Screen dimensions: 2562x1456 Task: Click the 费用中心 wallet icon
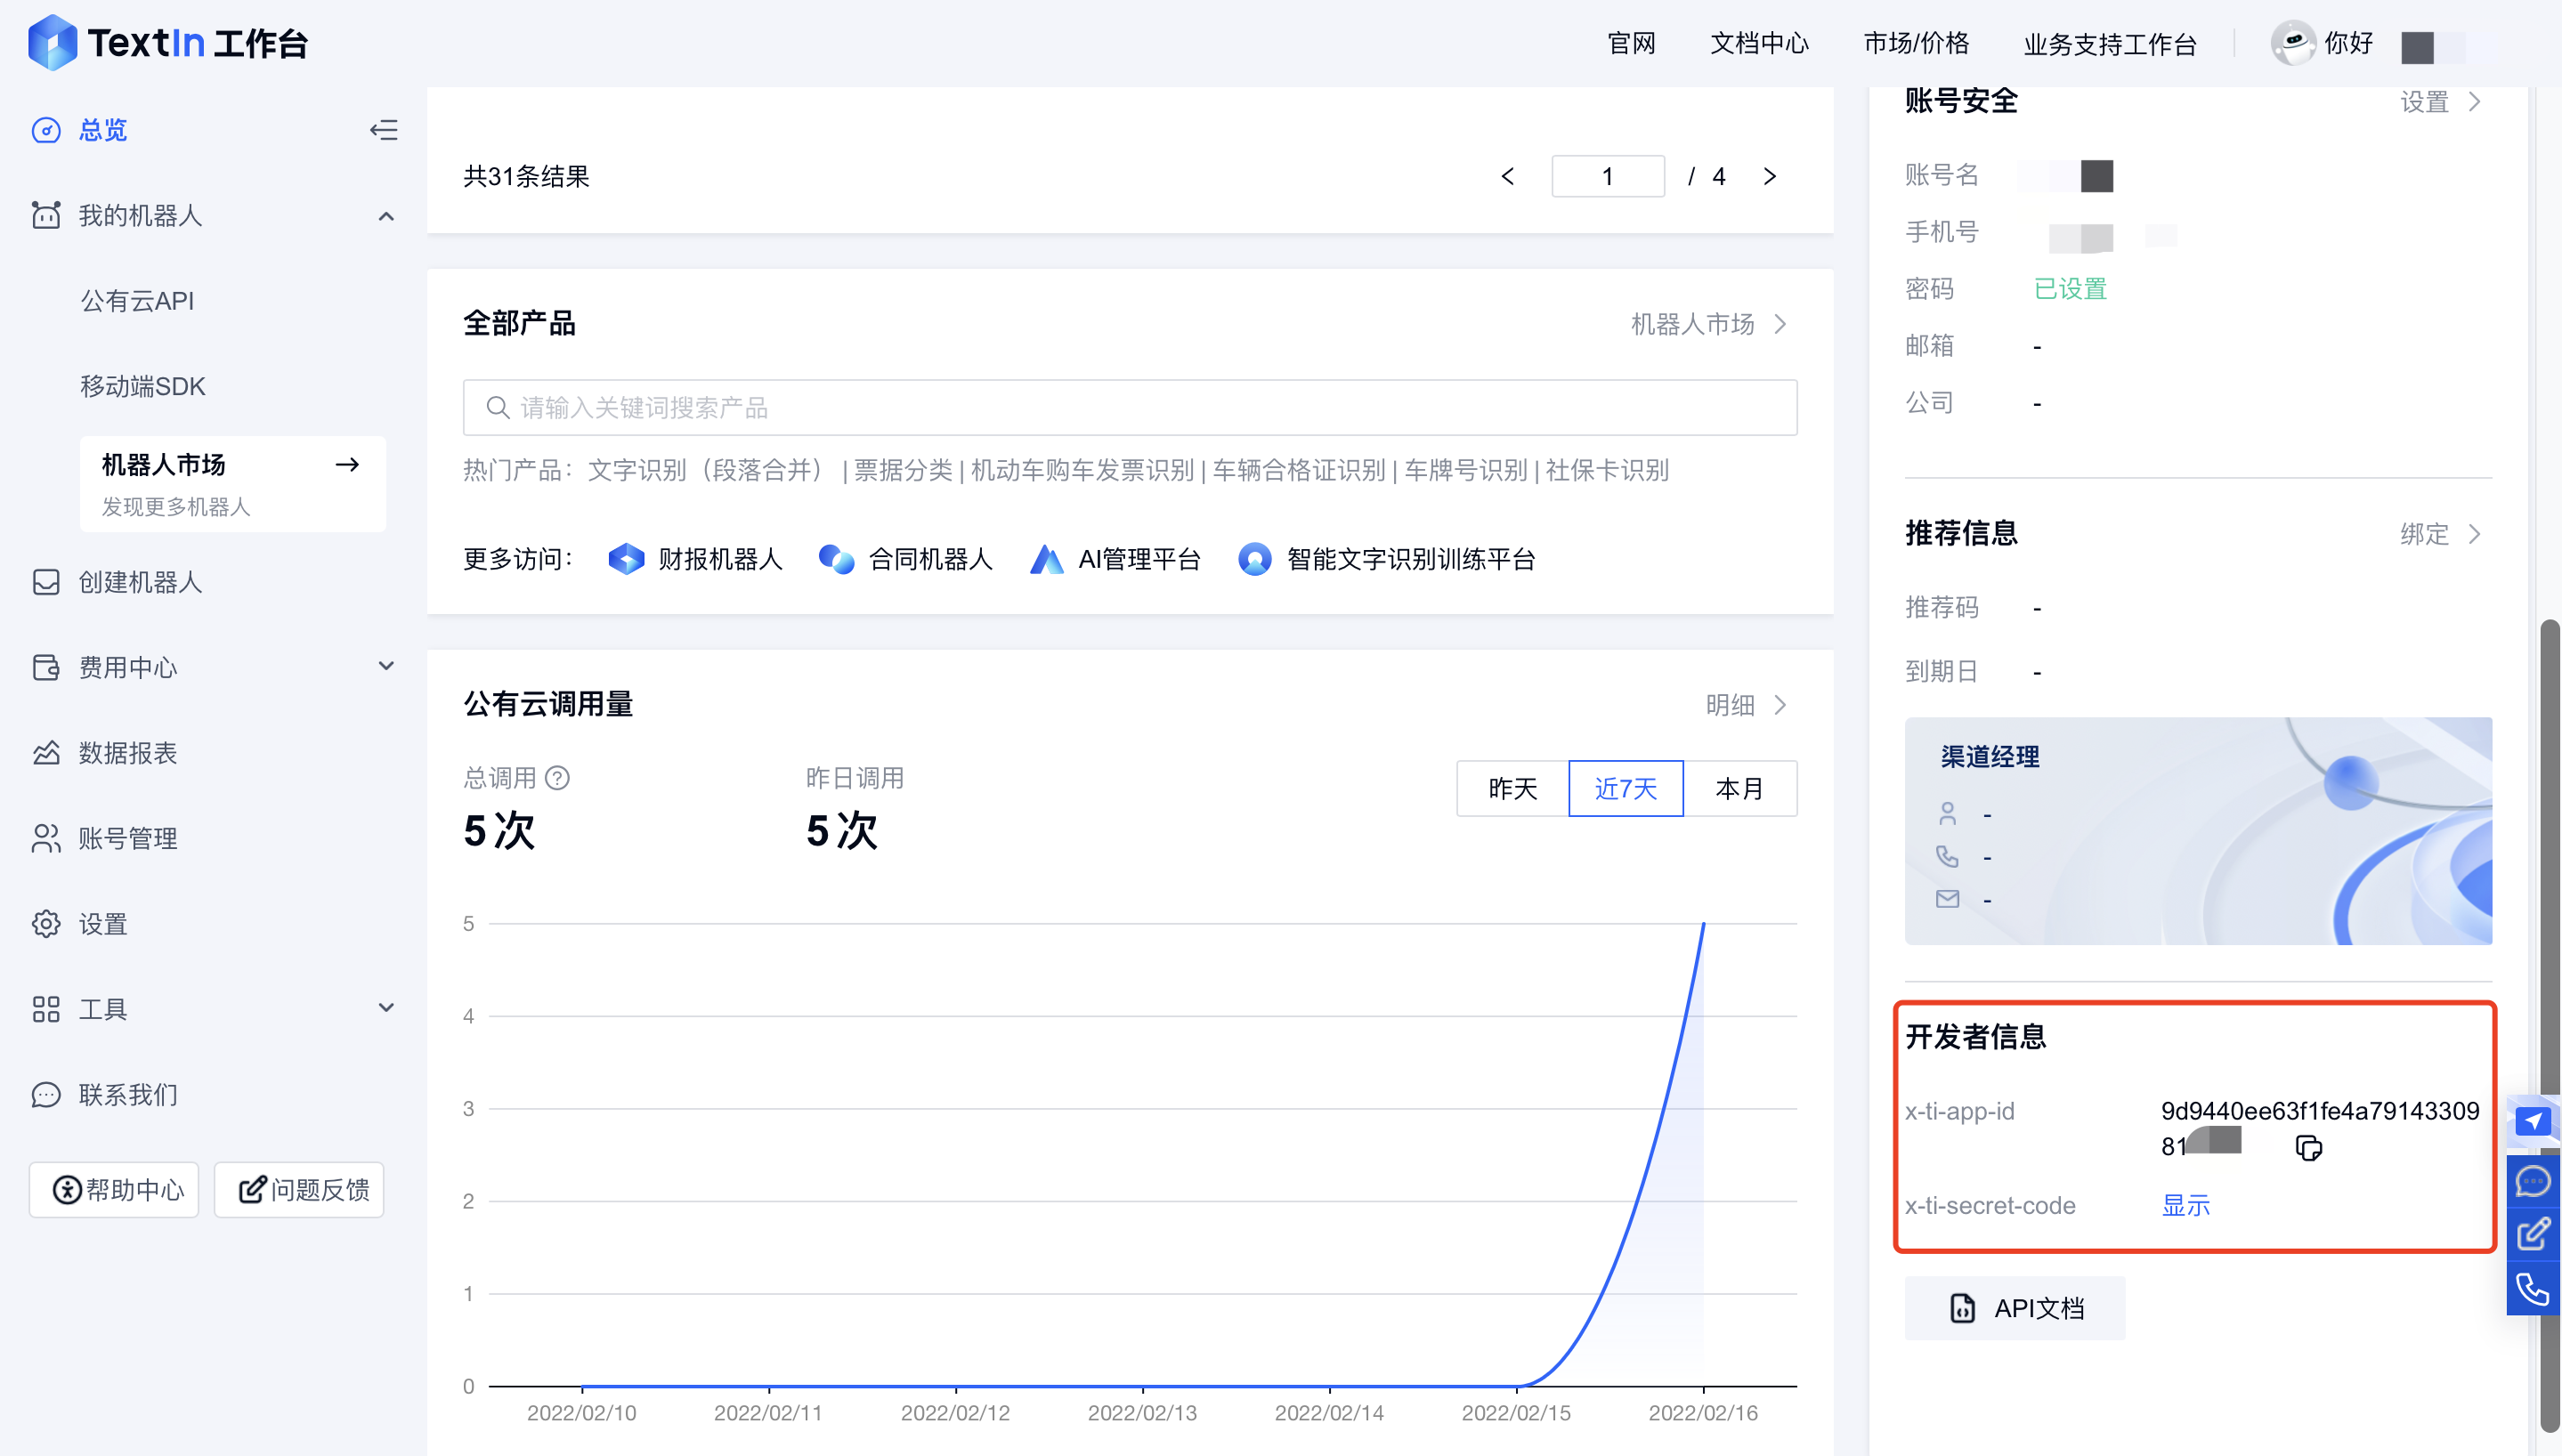[46, 667]
